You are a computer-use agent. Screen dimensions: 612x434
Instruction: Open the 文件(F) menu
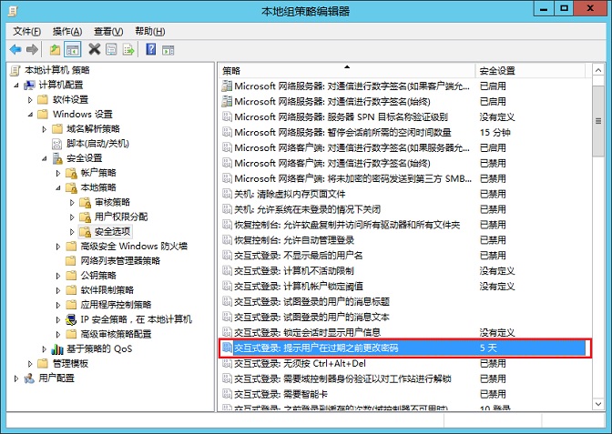click(x=27, y=31)
